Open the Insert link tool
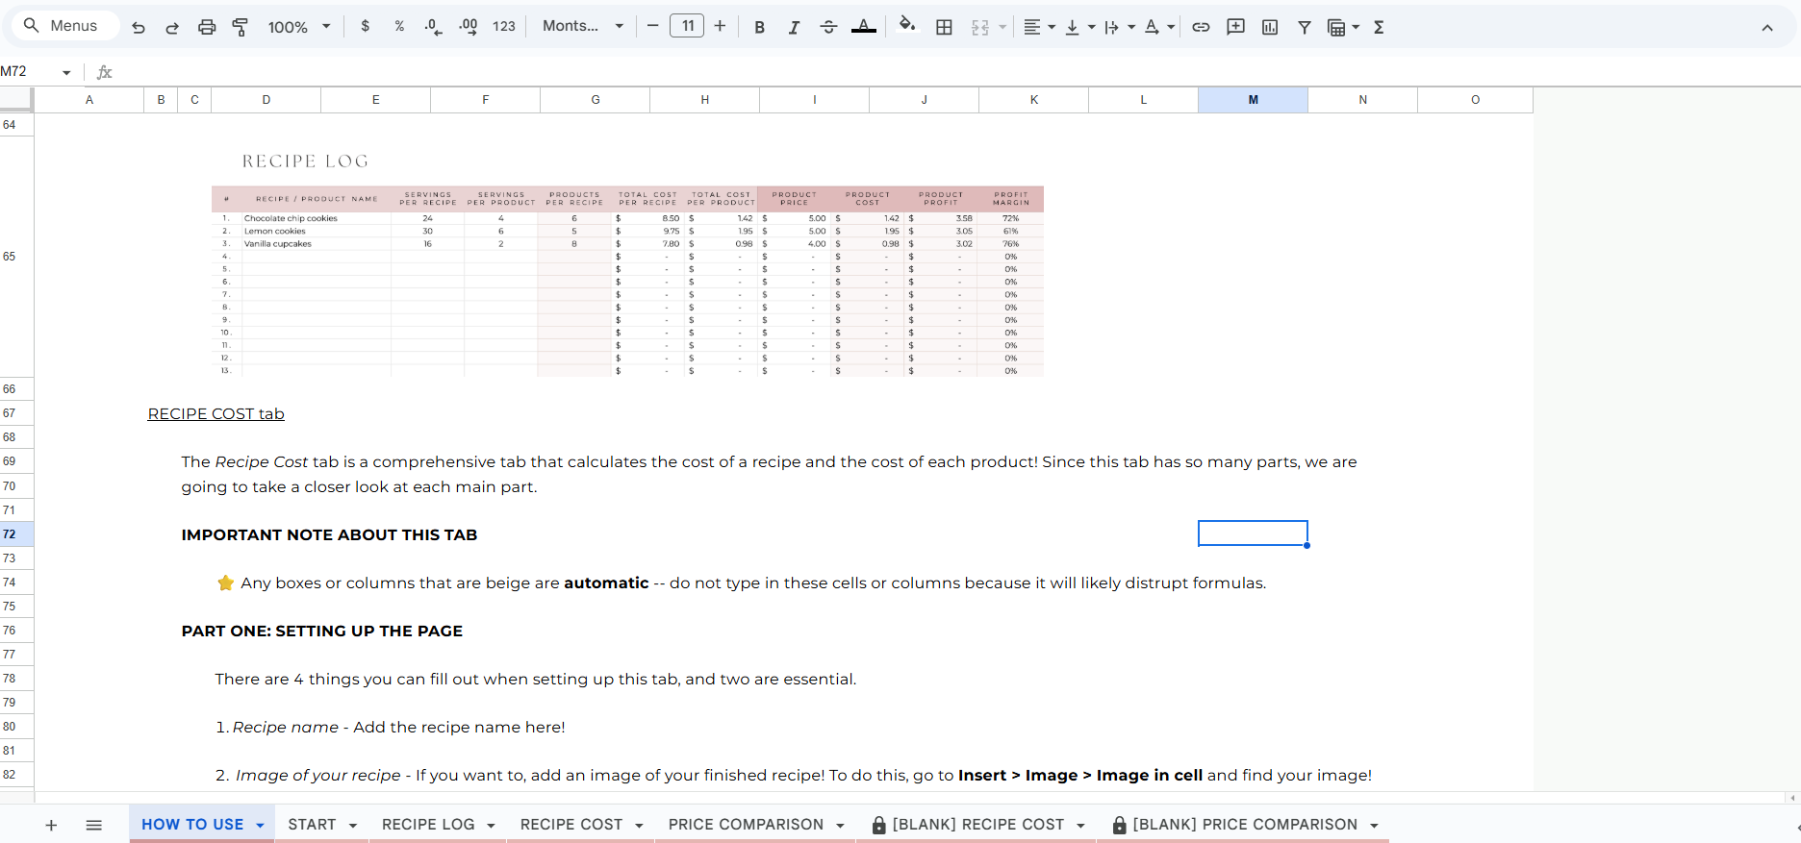 coord(1201,27)
